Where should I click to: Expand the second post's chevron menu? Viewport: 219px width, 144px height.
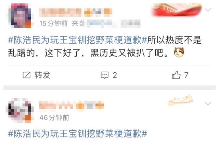[208, 103]
